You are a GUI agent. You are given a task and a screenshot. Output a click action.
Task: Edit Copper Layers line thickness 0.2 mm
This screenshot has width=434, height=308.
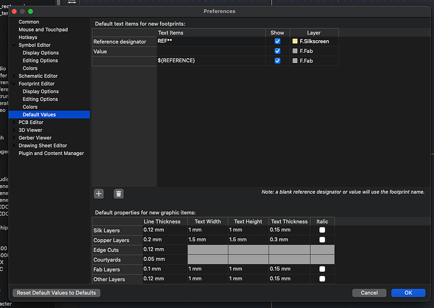pyautogui.click(x=165, y=239)
